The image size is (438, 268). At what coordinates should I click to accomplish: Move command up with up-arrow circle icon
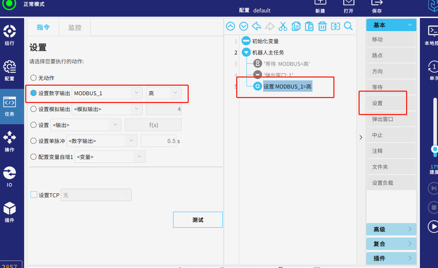[x=231, y=26]
